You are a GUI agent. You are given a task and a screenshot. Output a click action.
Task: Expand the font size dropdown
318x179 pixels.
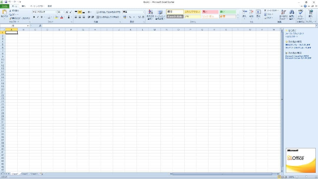[x=64, y=12]
